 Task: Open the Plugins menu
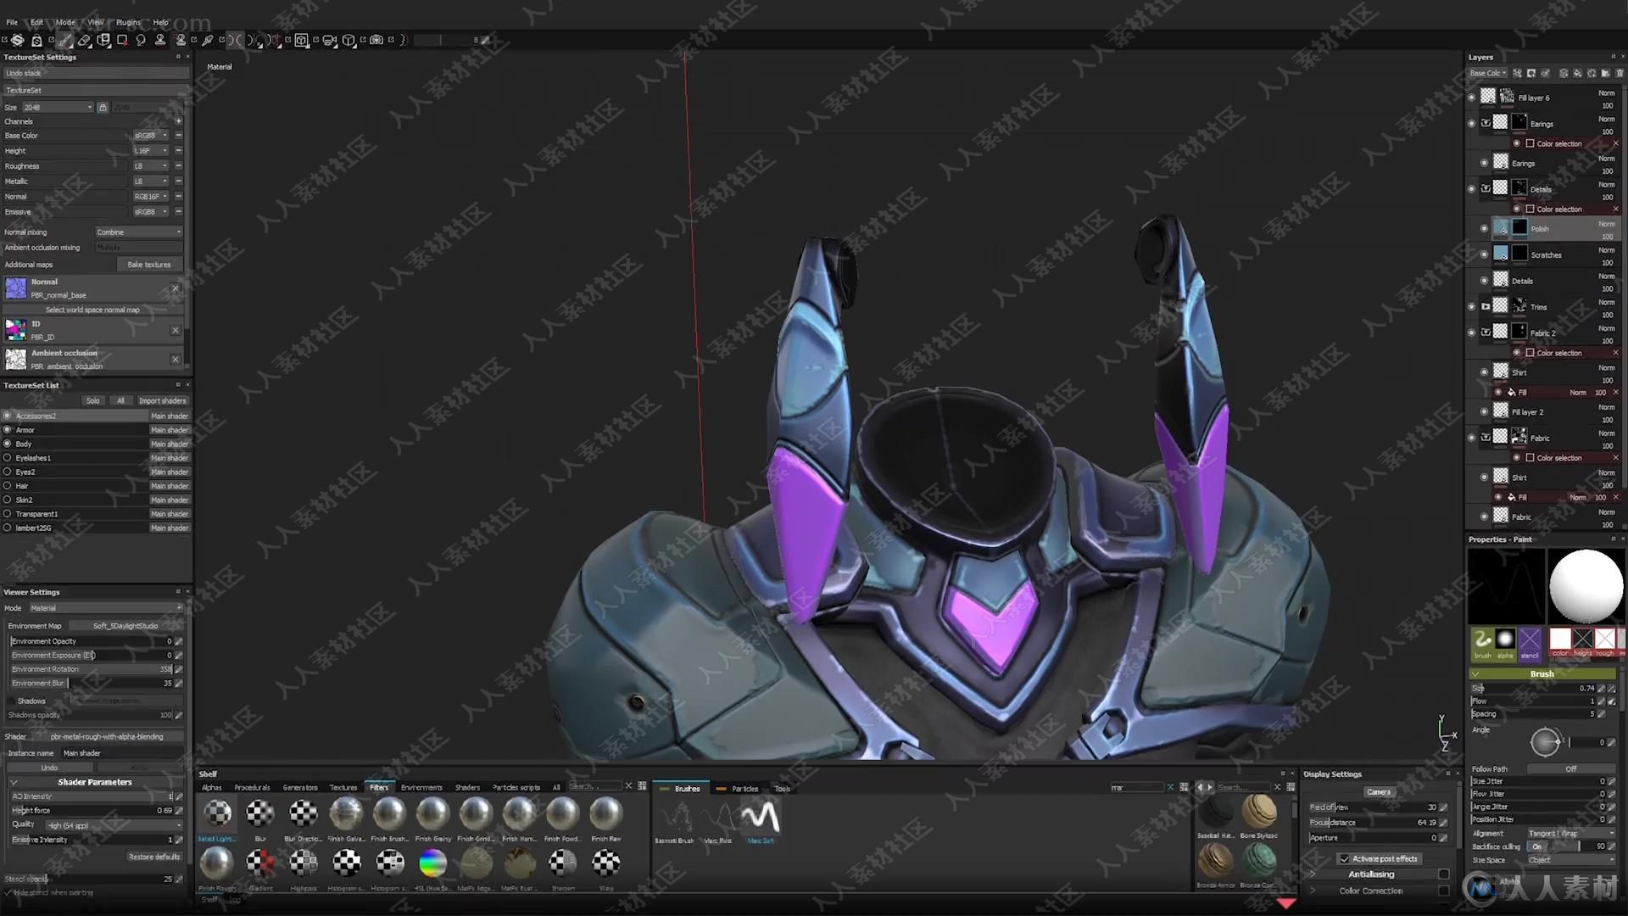[128, 22]
